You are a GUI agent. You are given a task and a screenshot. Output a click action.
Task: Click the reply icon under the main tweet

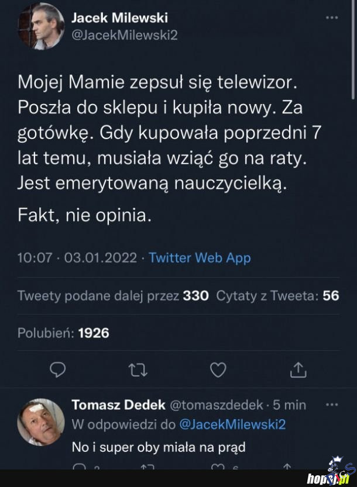[57, 369]
